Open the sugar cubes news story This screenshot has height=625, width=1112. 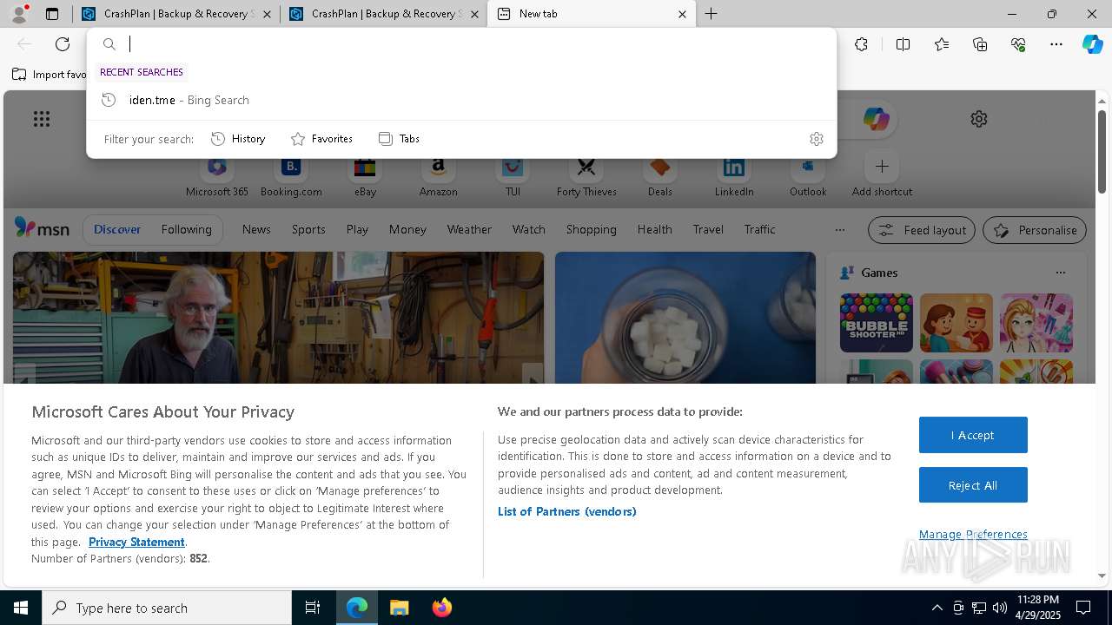pyautogui.click(x=685, y=318)
